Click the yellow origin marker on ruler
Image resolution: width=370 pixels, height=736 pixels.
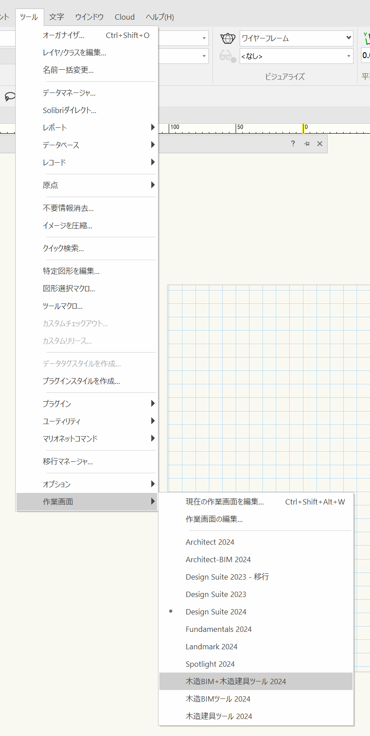(x=303, y=129)
